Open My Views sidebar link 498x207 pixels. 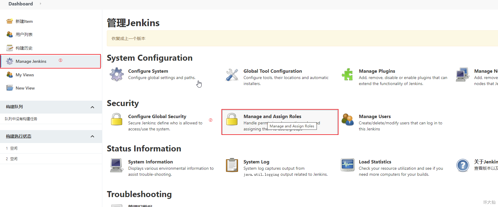click(25, 75)
